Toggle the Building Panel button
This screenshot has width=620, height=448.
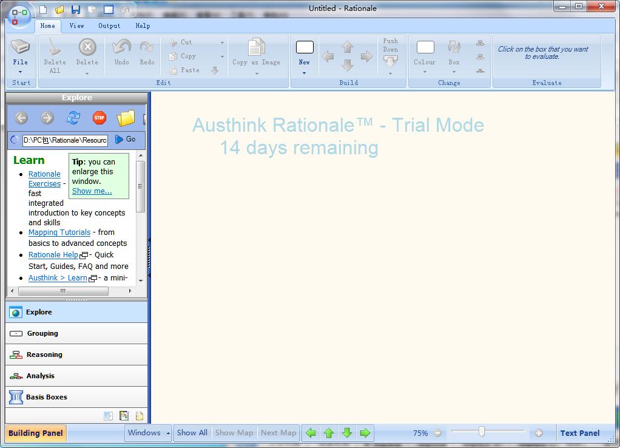35,433
